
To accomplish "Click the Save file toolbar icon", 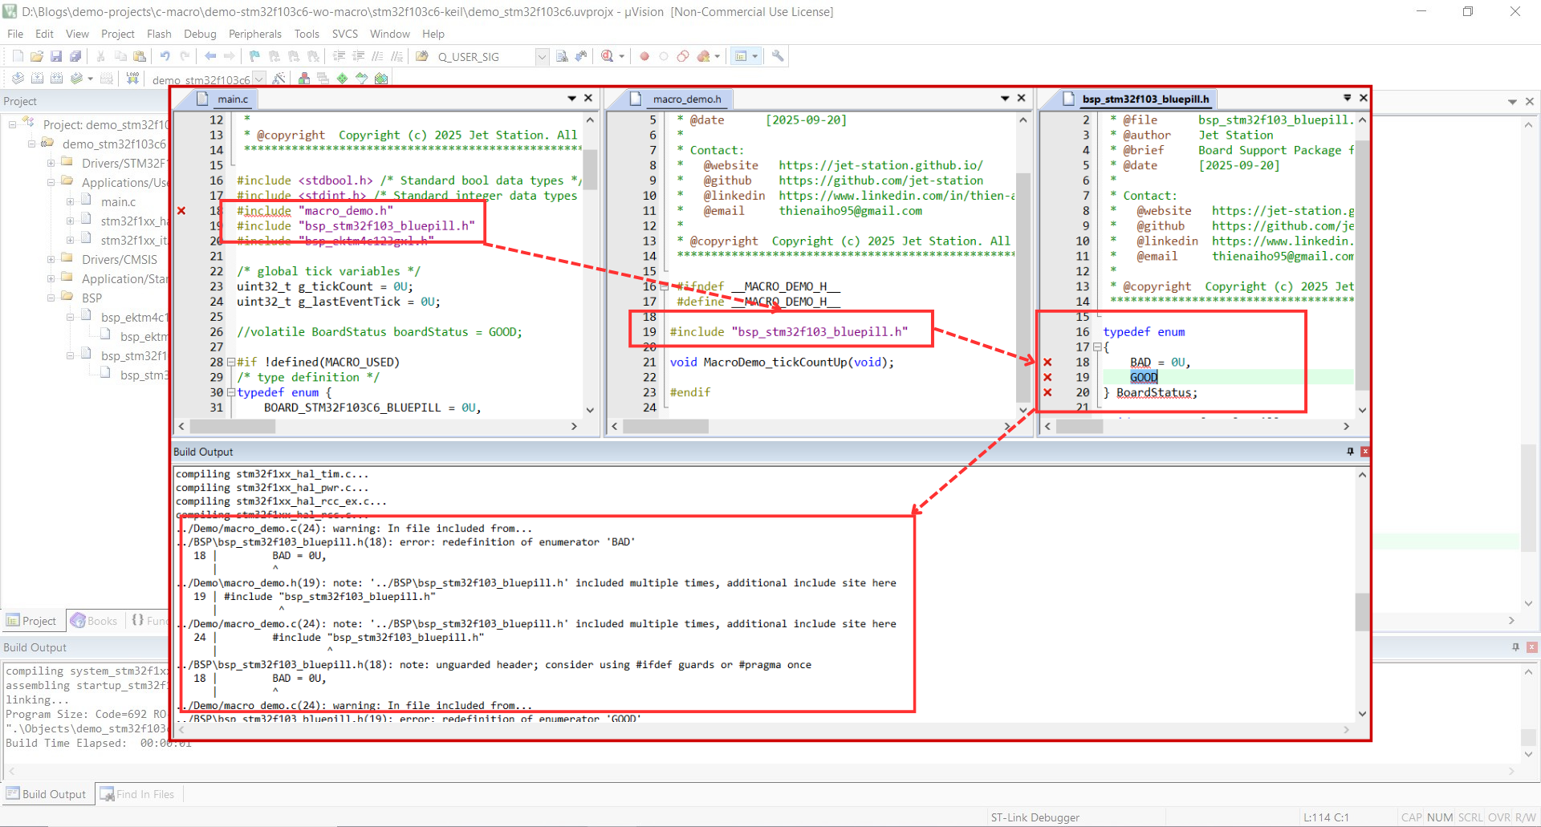I will point(56,56).
